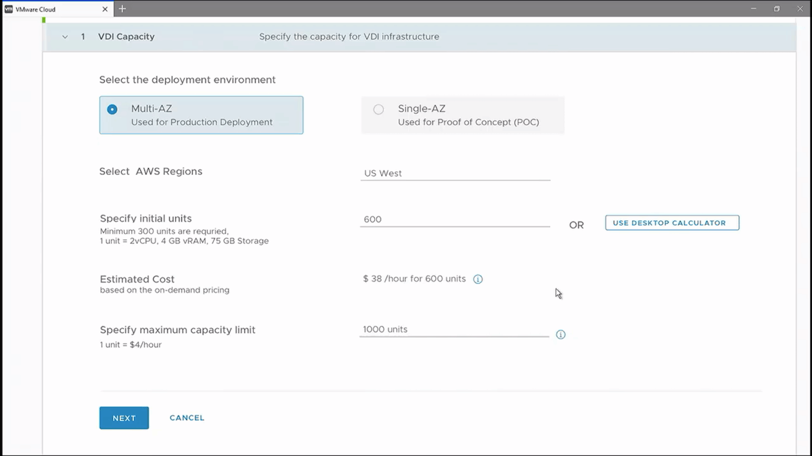812x456 pixels.
Task: Collapse the VDI Capacity section chevron
Action: click(x=65, y=37)
